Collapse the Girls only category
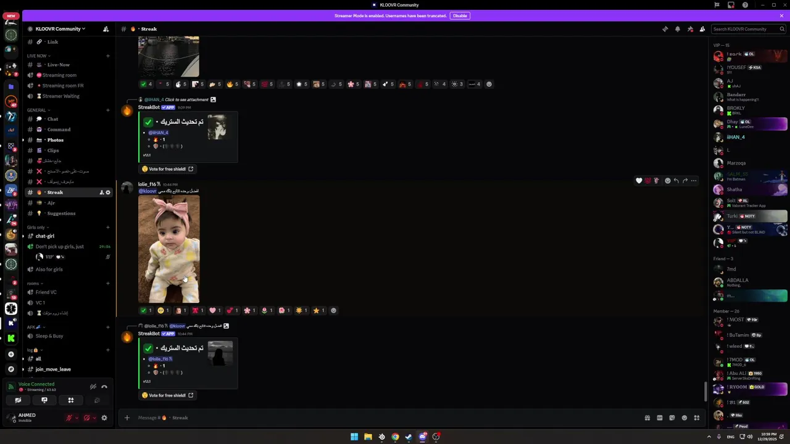The height and width of the screenshot is (444, 790). pyautogui.click(x=38, y=227)
